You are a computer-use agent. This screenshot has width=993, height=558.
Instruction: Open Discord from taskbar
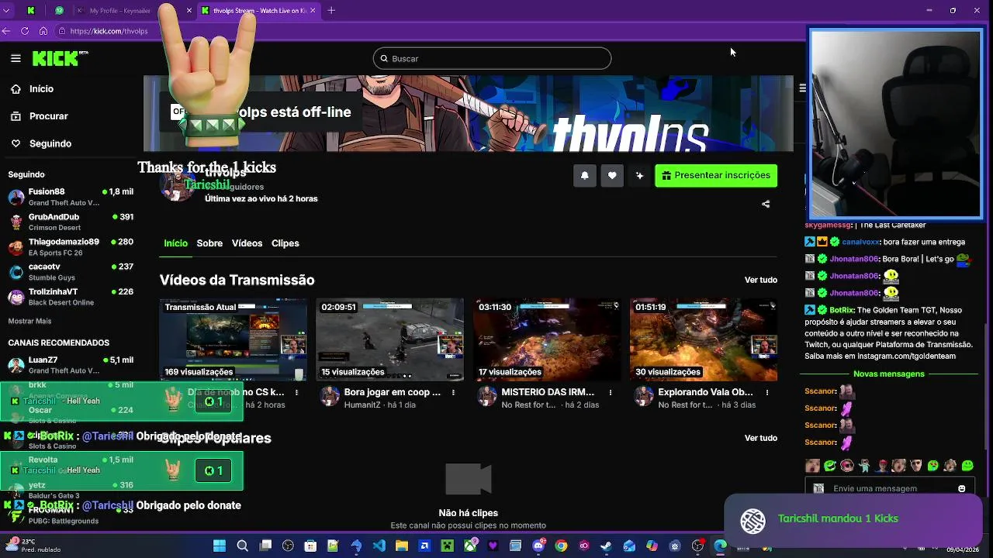coord(538,546)
